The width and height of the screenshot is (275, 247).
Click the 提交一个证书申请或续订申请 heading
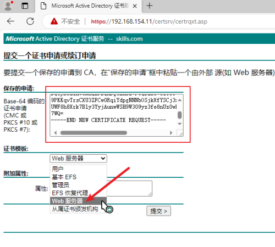pyautogui.click(x=50, y=55)
